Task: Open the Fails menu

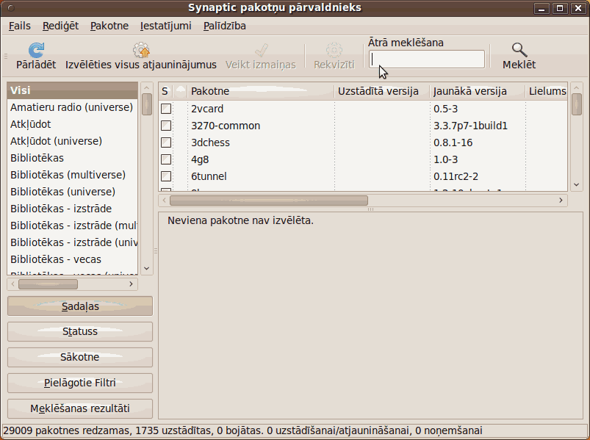Action: 20,26
